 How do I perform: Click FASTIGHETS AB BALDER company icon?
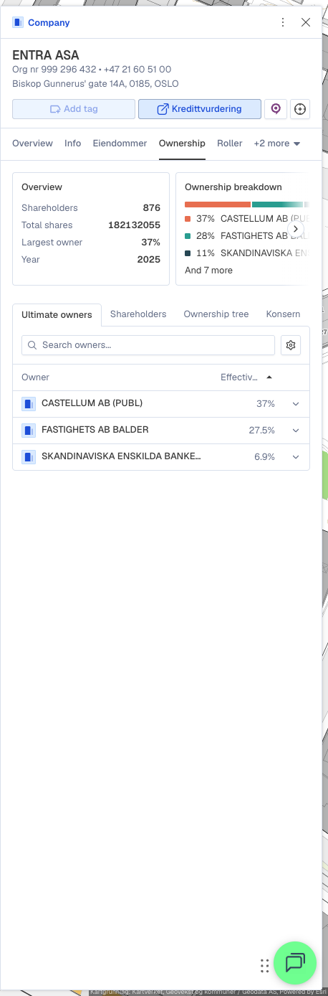[x=29, y=431]
